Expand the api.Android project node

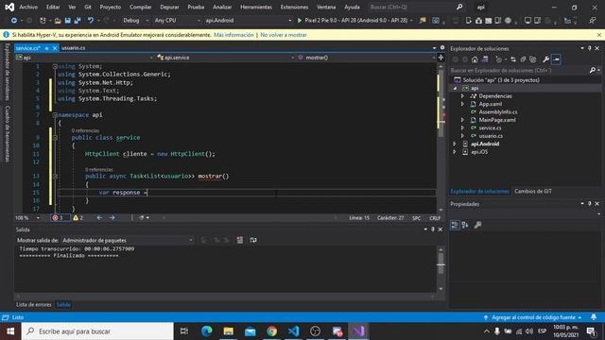(455, 144)
